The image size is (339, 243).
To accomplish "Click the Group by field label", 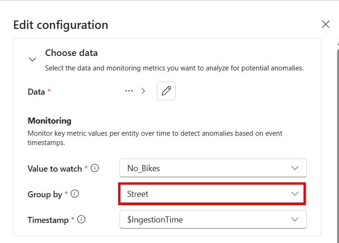I will [x=45, y=194].
